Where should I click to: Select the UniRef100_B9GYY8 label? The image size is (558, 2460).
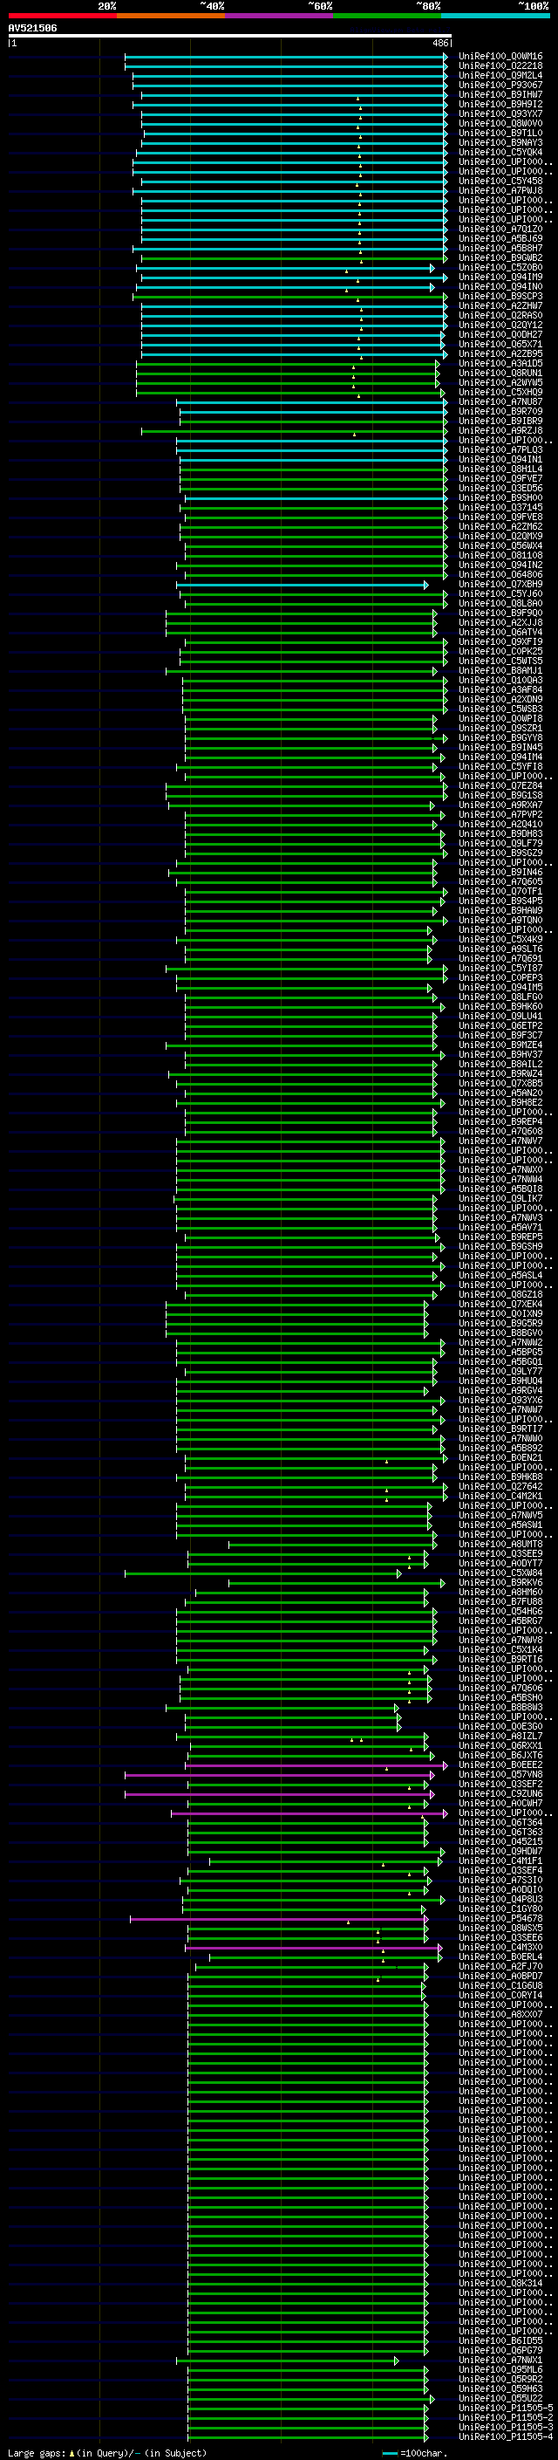pyautogui.click(x=500, y=738)
